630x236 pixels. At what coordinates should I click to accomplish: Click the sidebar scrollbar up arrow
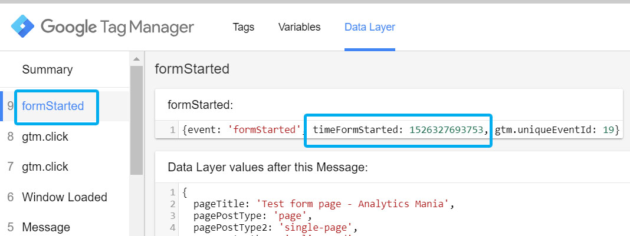point(136,59)
